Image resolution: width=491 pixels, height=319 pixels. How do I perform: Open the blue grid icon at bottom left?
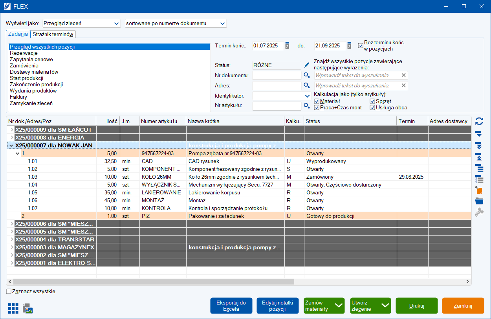tap(13, 308)
